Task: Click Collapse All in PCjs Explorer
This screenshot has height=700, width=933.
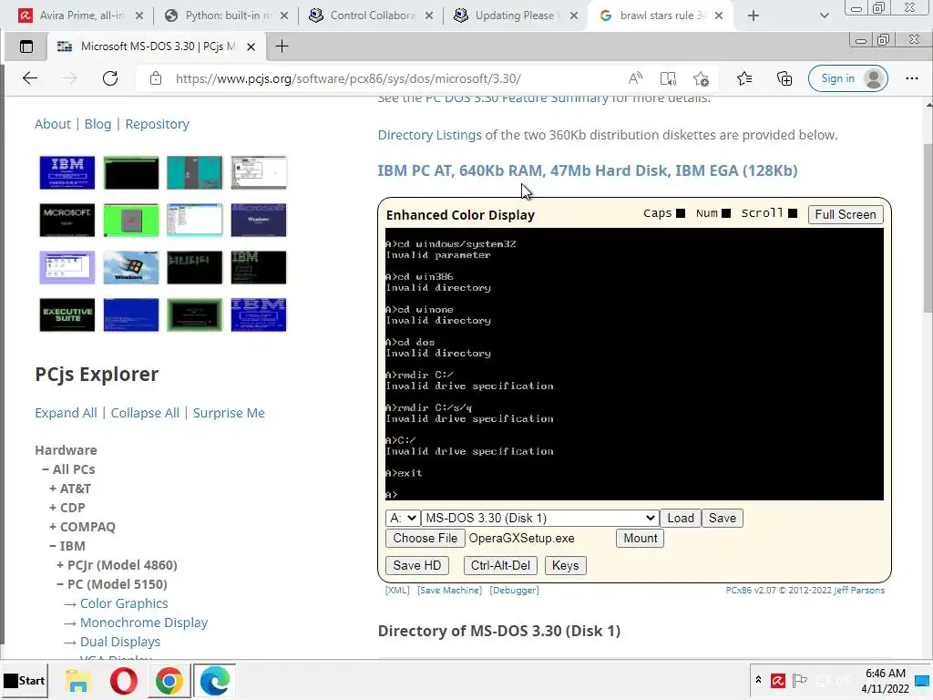Action: (x=145, y=413)
